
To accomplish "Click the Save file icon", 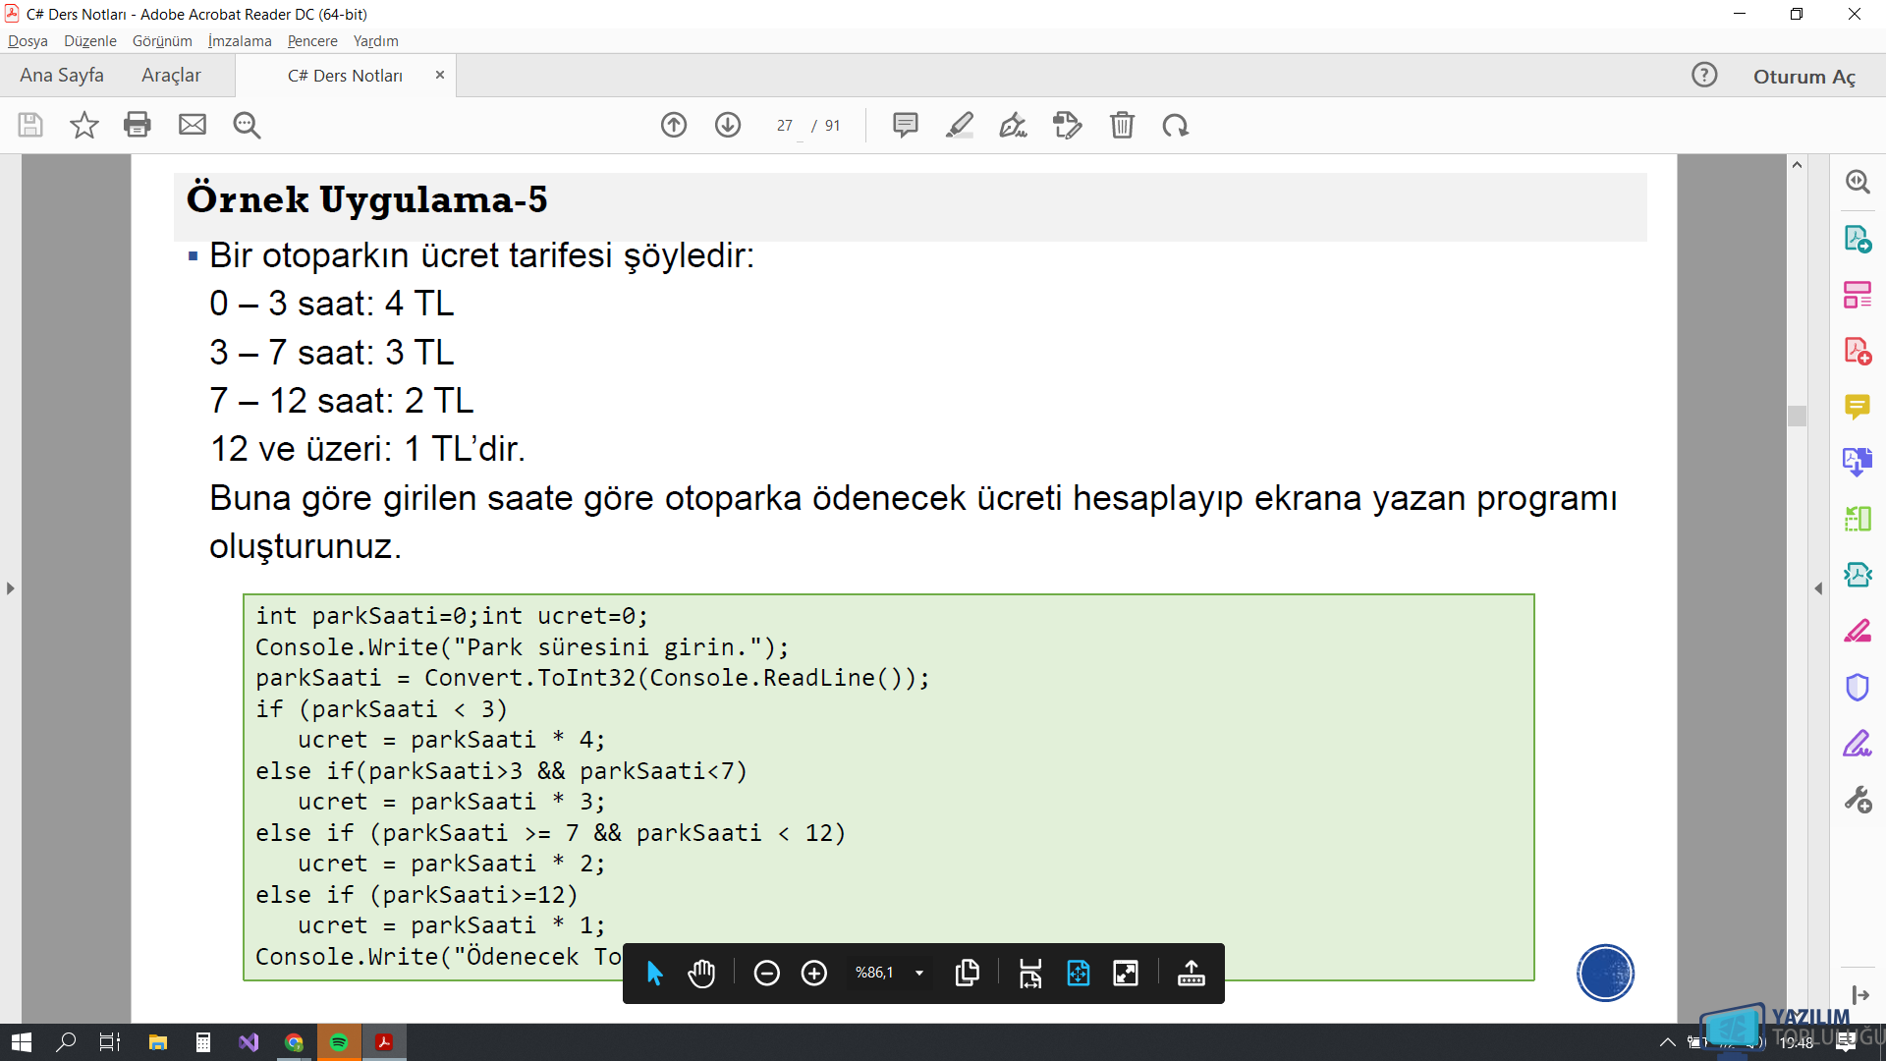I will click(x=30, y=125).
